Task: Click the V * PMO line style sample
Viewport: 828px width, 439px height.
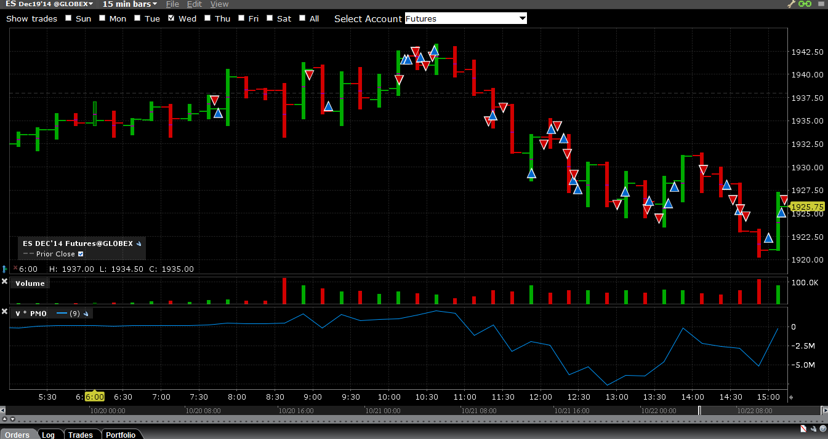Action: (61, 314)
